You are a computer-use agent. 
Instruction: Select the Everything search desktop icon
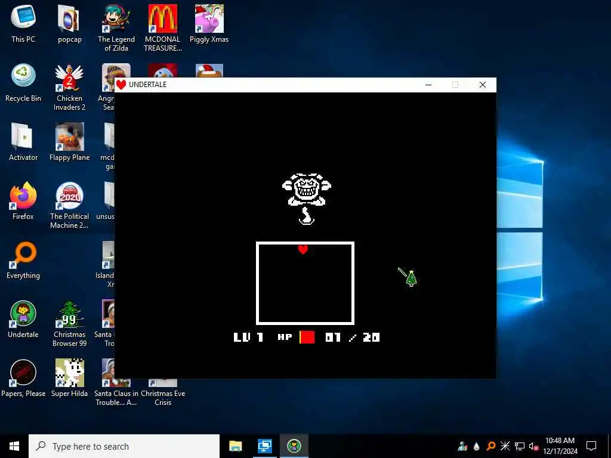tap(23, 260)
